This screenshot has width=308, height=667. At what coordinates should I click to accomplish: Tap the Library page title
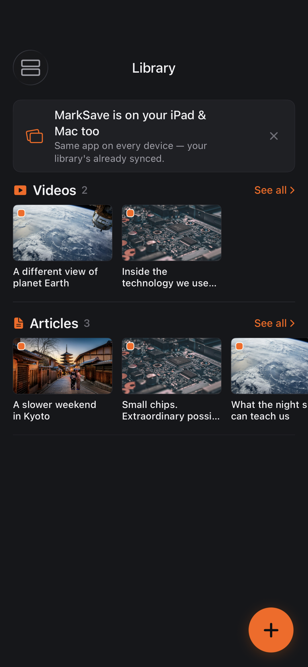154,68
